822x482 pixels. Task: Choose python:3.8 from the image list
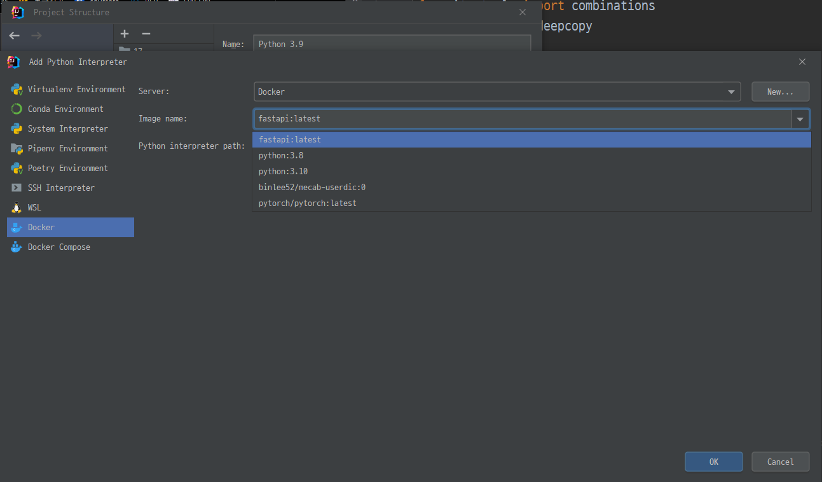531,155
